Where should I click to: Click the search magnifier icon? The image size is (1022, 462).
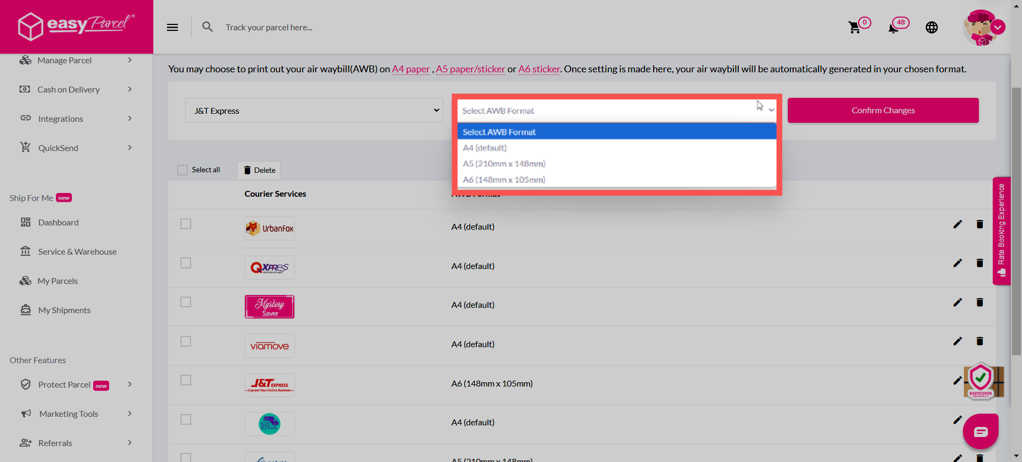tap(208, 27)
